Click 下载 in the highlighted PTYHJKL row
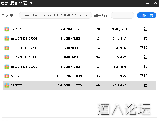The width and height of the screenshot is (159, 121). 144,85
